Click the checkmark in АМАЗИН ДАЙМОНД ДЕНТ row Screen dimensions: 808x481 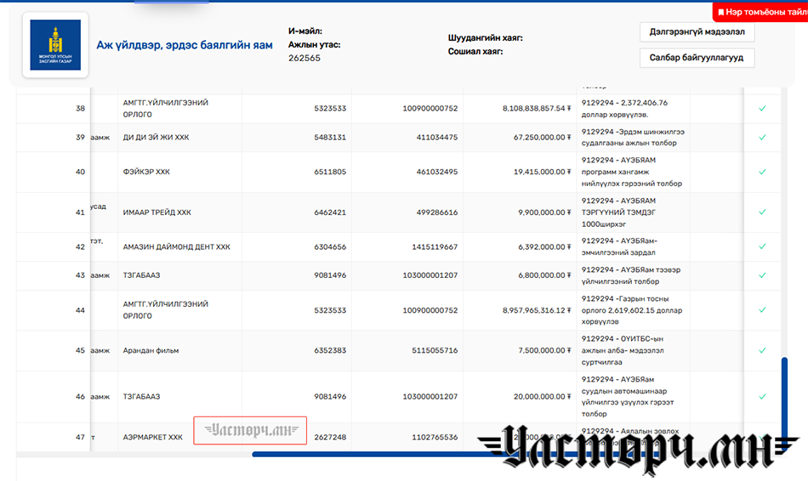762,246
